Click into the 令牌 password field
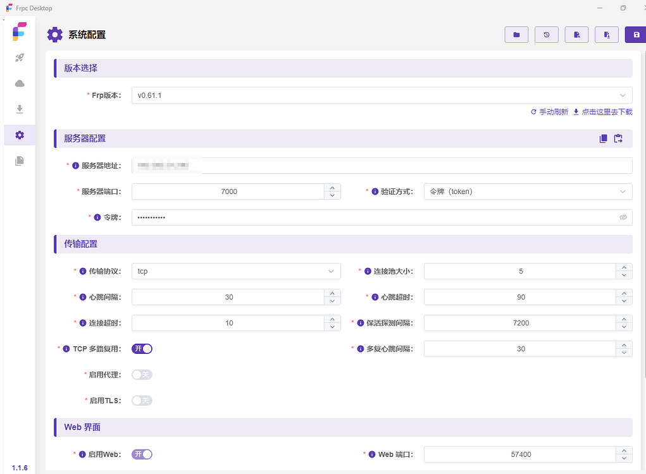 pos(382,217)
